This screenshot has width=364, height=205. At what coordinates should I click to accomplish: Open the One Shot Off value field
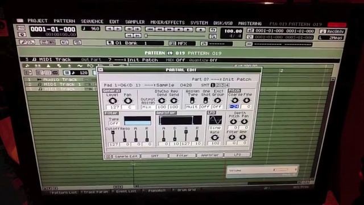point(205,107)
